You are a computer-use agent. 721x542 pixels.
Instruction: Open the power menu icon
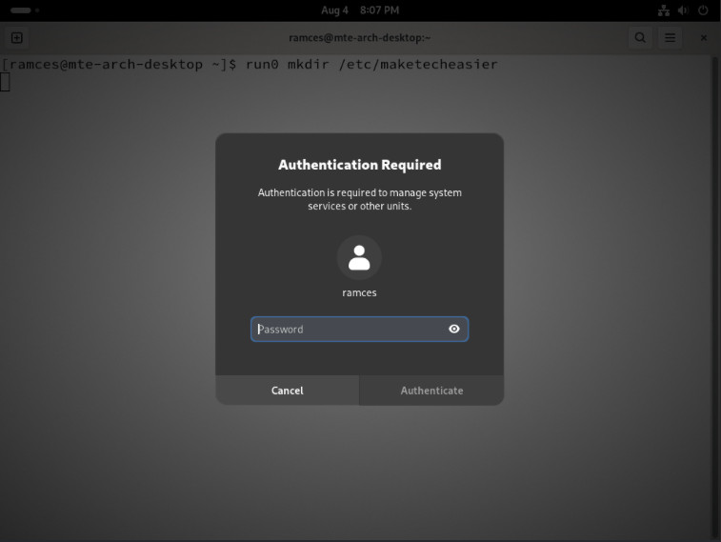point(703,10)
